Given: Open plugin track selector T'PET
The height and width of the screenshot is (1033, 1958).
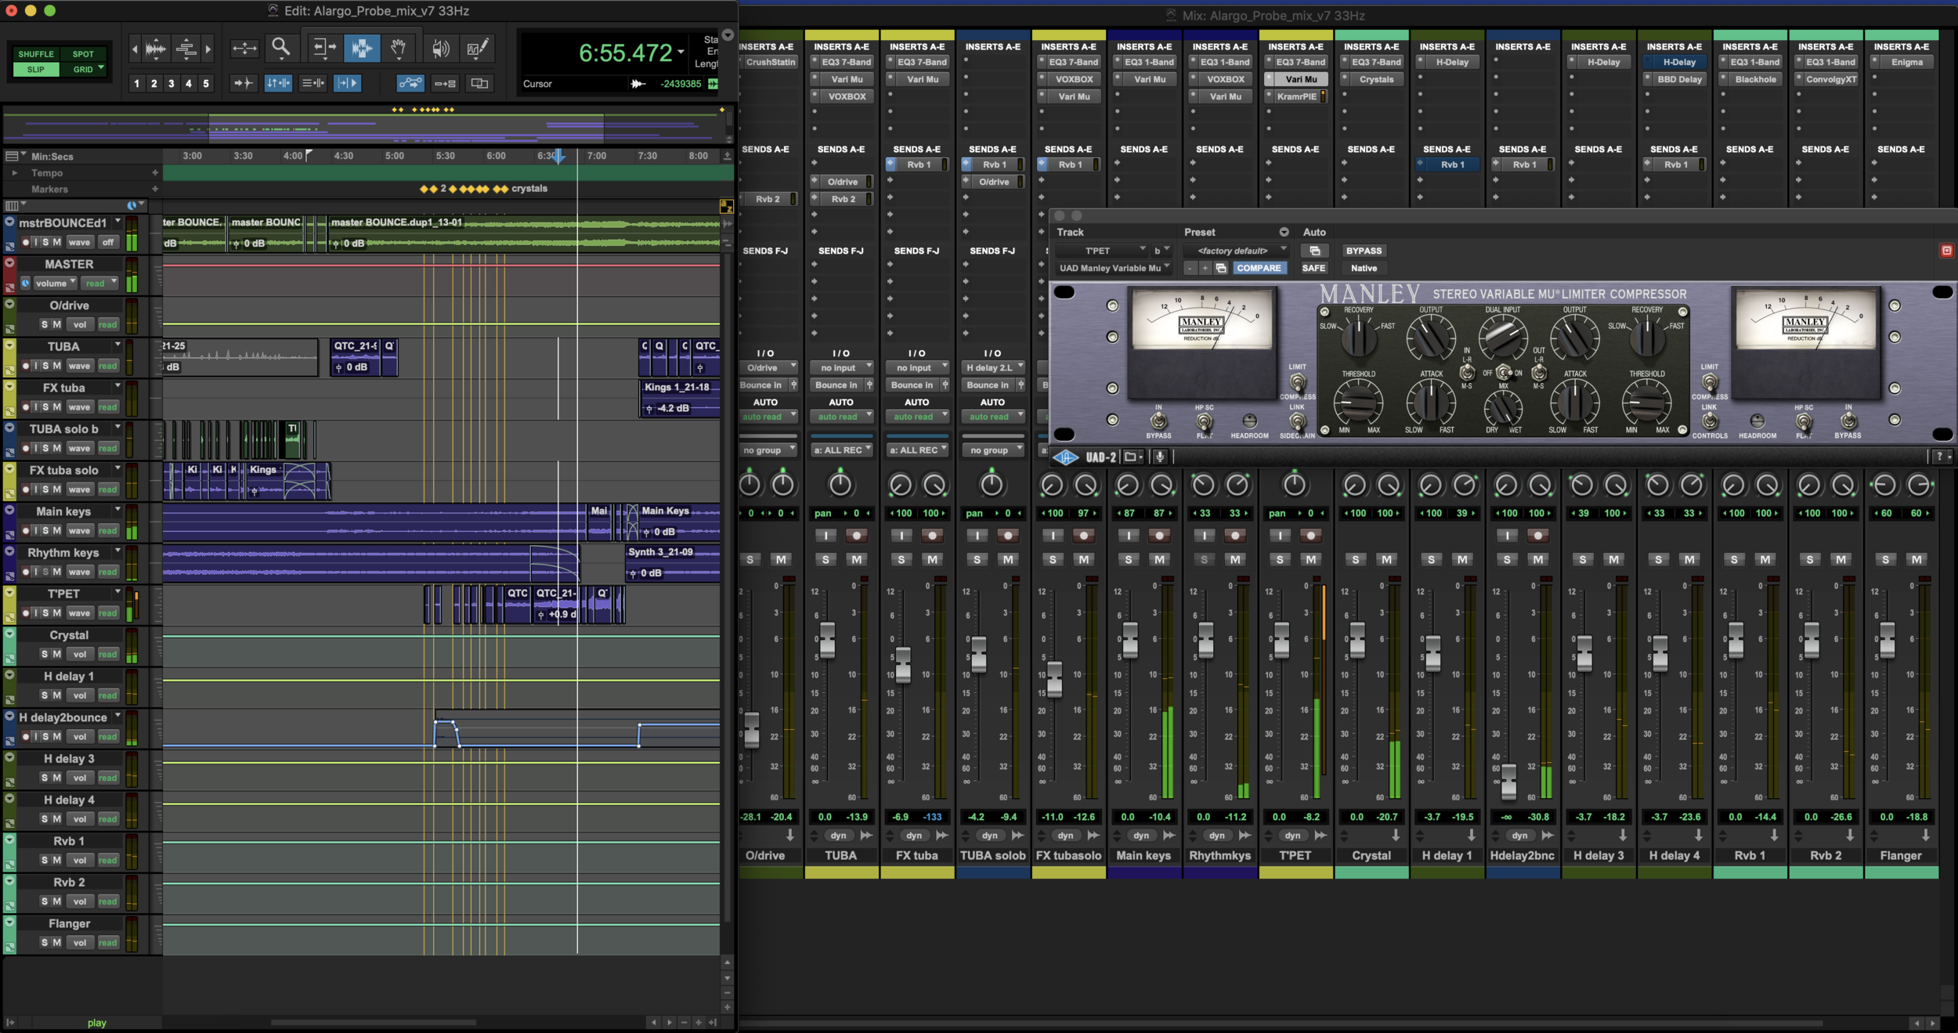Looking at the screenshot, I should pos(1102,251).
